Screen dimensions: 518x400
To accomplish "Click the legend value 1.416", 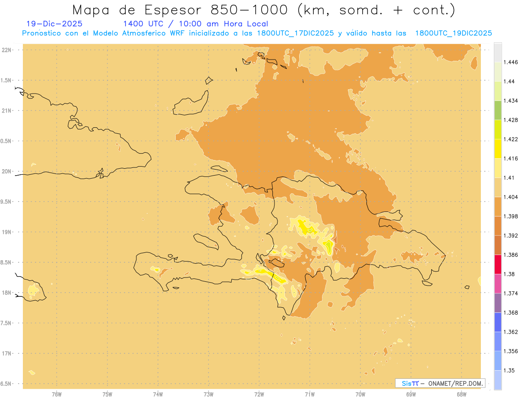I will coord(511,158).
